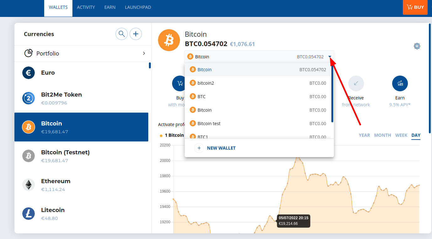Click the Receive arrow circle icon
This screenshot has height=239, width=432.
pyautogui.click(x=356, y=83)
